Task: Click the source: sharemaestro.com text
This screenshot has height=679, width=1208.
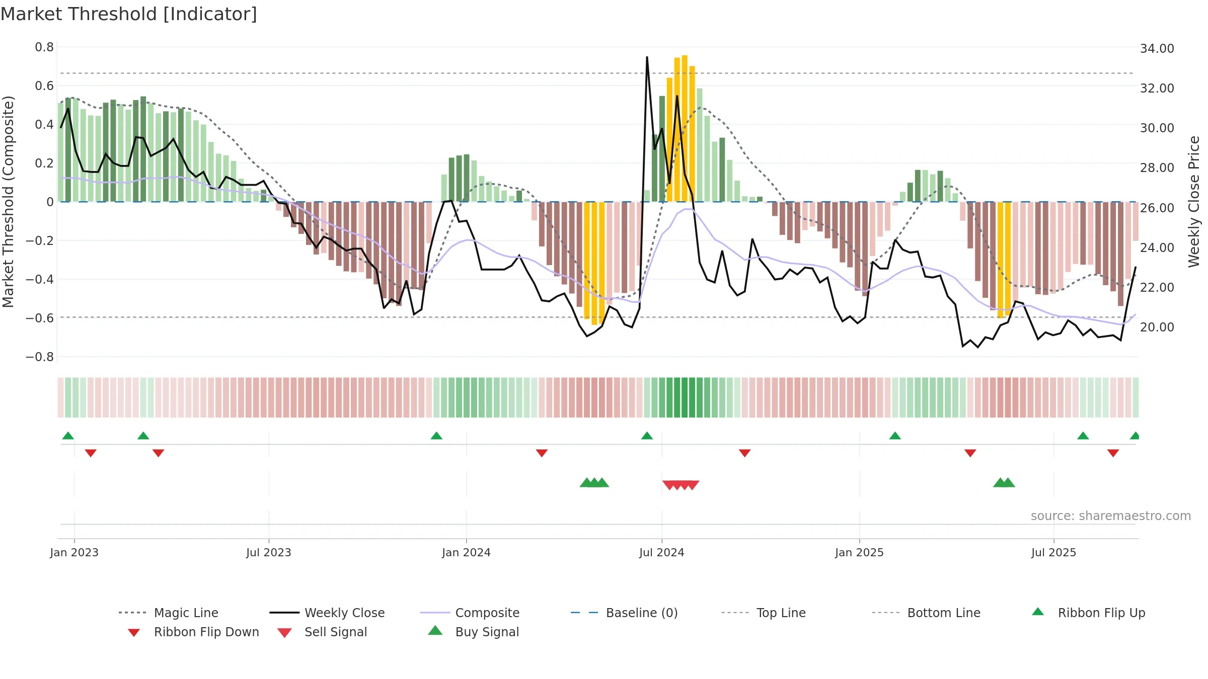Action: point(1111,516)
